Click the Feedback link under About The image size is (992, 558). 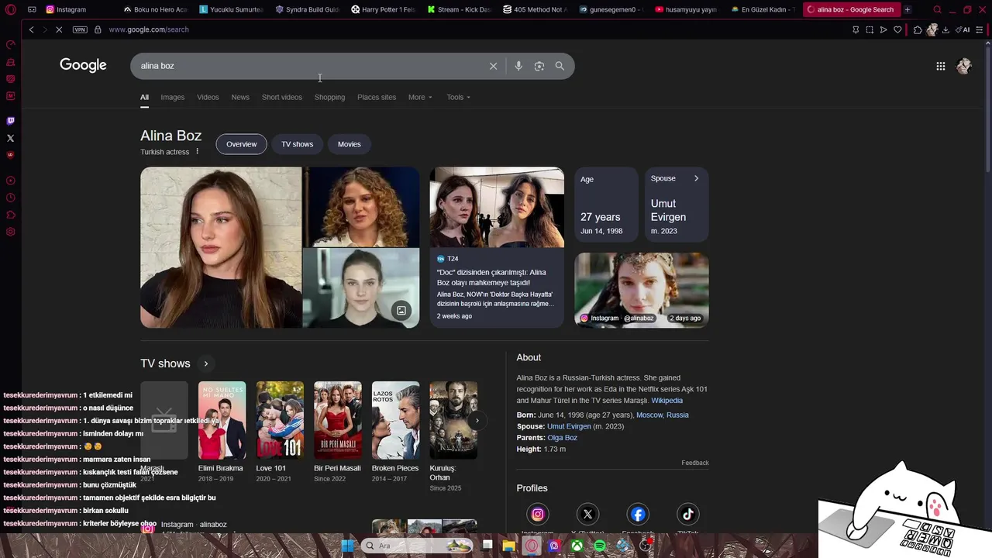pyautogui.click(x=695, y=463)
